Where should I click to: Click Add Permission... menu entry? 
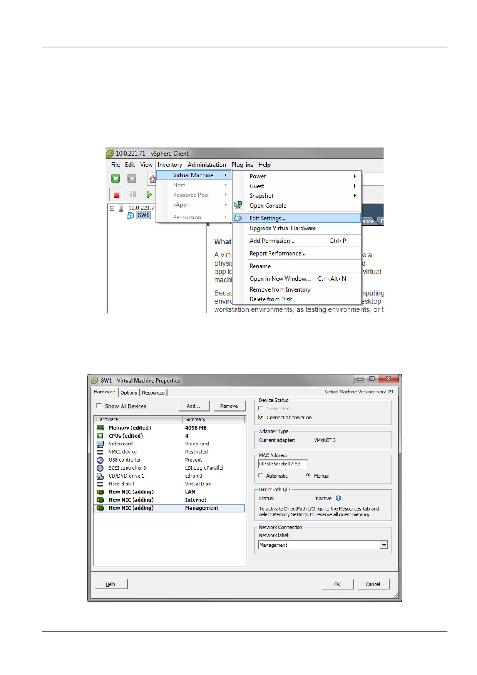pyautogui.click(x=297, y=241)
